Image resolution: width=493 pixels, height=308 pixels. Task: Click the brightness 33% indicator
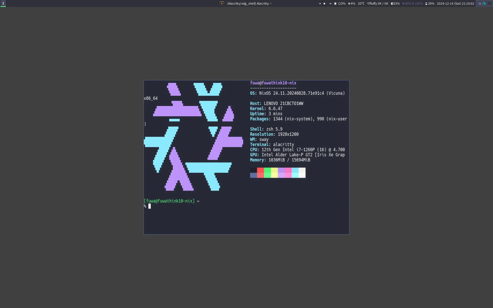[395, 4]
